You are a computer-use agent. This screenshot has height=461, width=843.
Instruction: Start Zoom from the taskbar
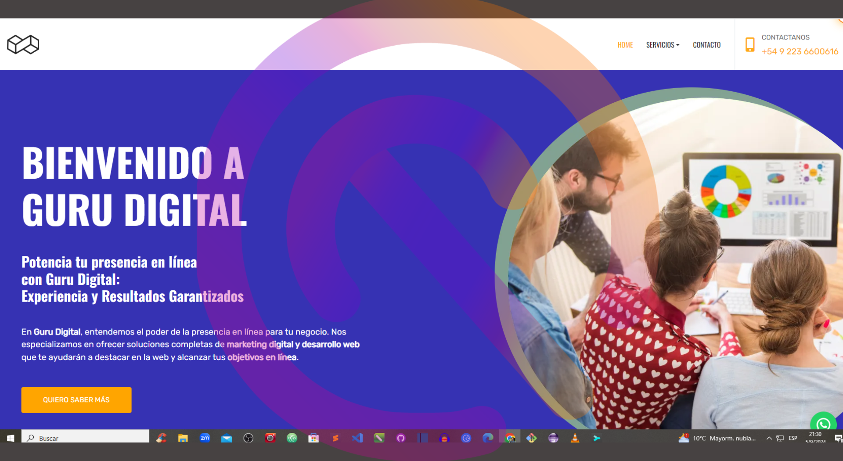tap(205, 438)
